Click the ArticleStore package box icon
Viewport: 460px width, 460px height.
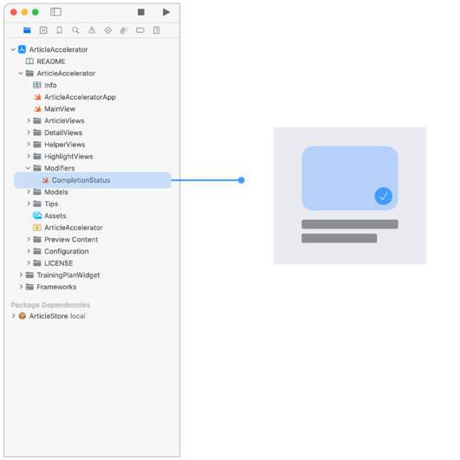point(22,316)
